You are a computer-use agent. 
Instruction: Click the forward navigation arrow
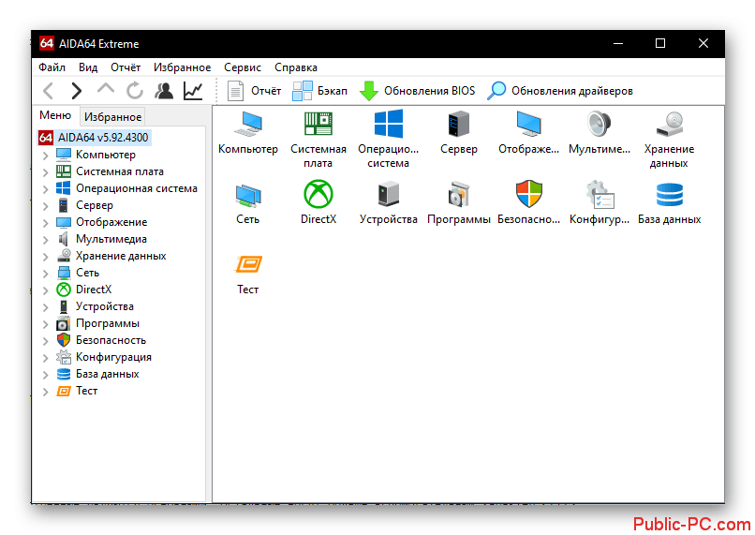pos(77,91)
